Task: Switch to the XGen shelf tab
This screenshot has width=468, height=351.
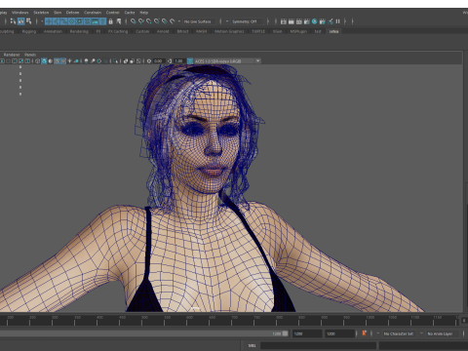Action: [277, 31]
